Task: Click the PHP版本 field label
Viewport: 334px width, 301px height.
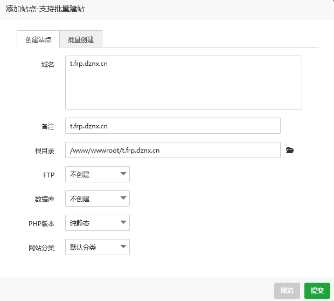Action: (x=41, y=223)
